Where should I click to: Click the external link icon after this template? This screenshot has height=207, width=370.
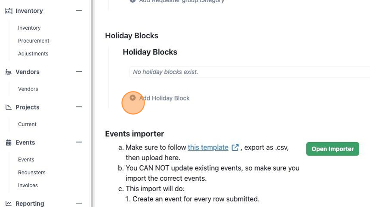235,148
